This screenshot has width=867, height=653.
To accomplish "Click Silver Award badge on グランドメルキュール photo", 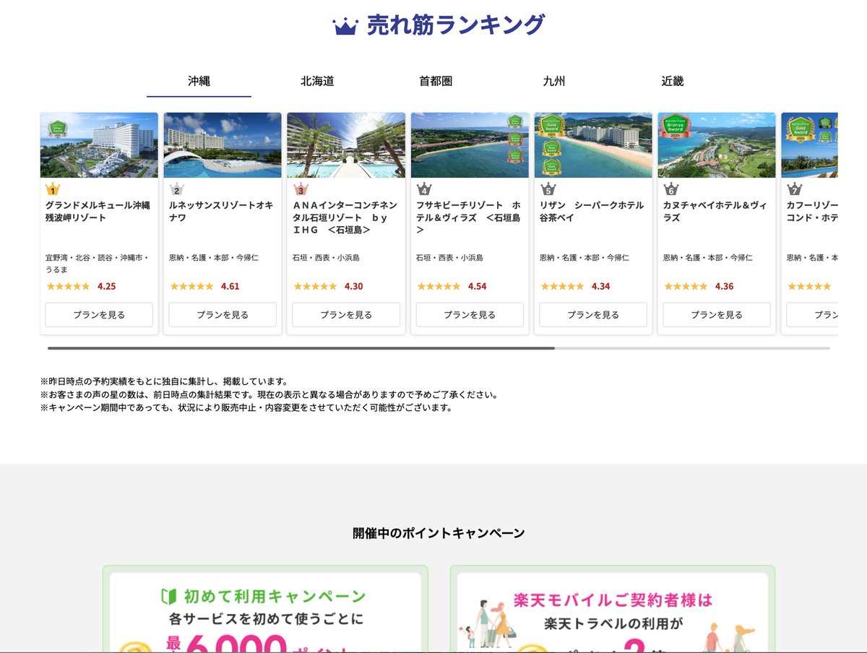I will [56, 129].
